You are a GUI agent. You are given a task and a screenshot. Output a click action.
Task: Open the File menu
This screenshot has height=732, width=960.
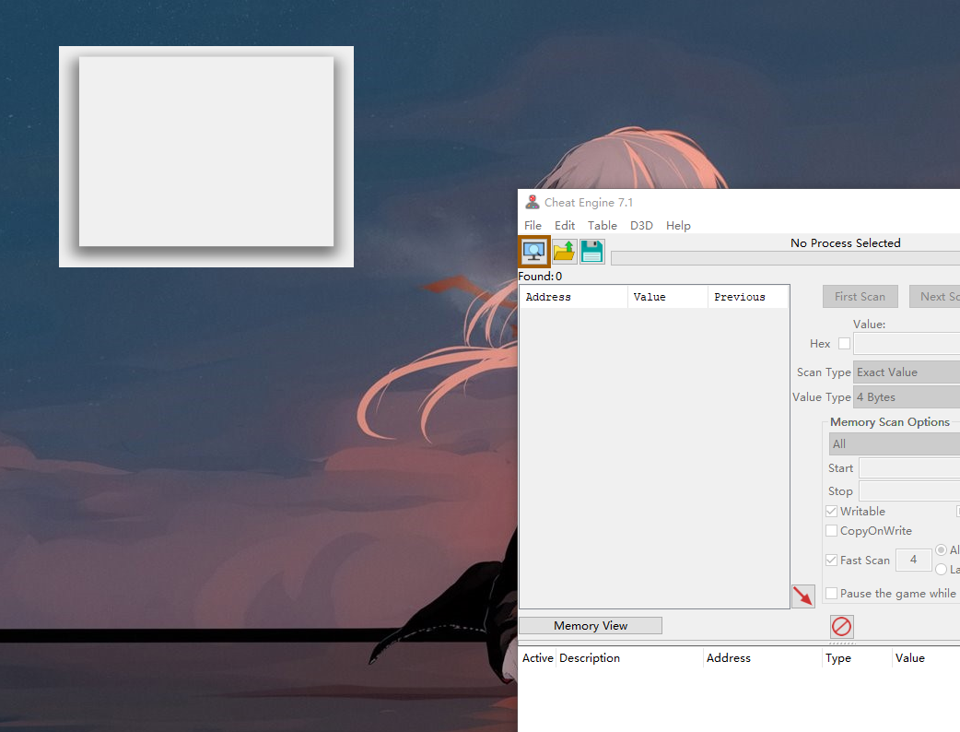(533, 226)
